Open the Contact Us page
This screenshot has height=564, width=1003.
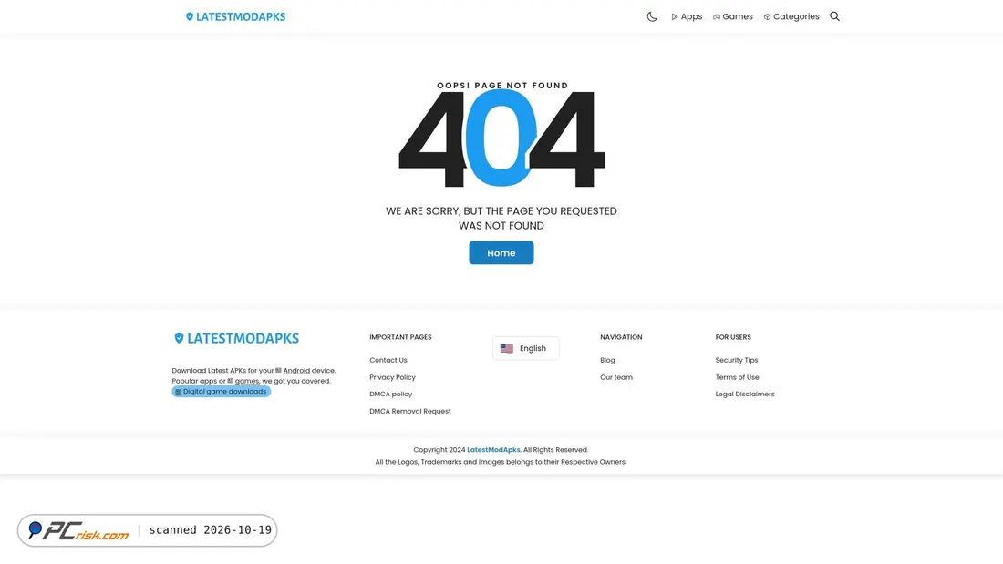(388, 360)
